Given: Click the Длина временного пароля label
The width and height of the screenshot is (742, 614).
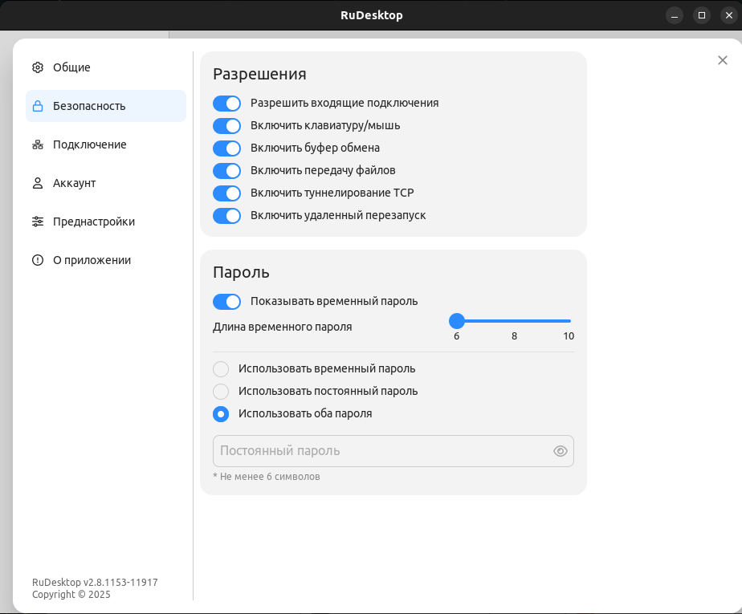Looking at the screenshot, I should click(283, 327).
